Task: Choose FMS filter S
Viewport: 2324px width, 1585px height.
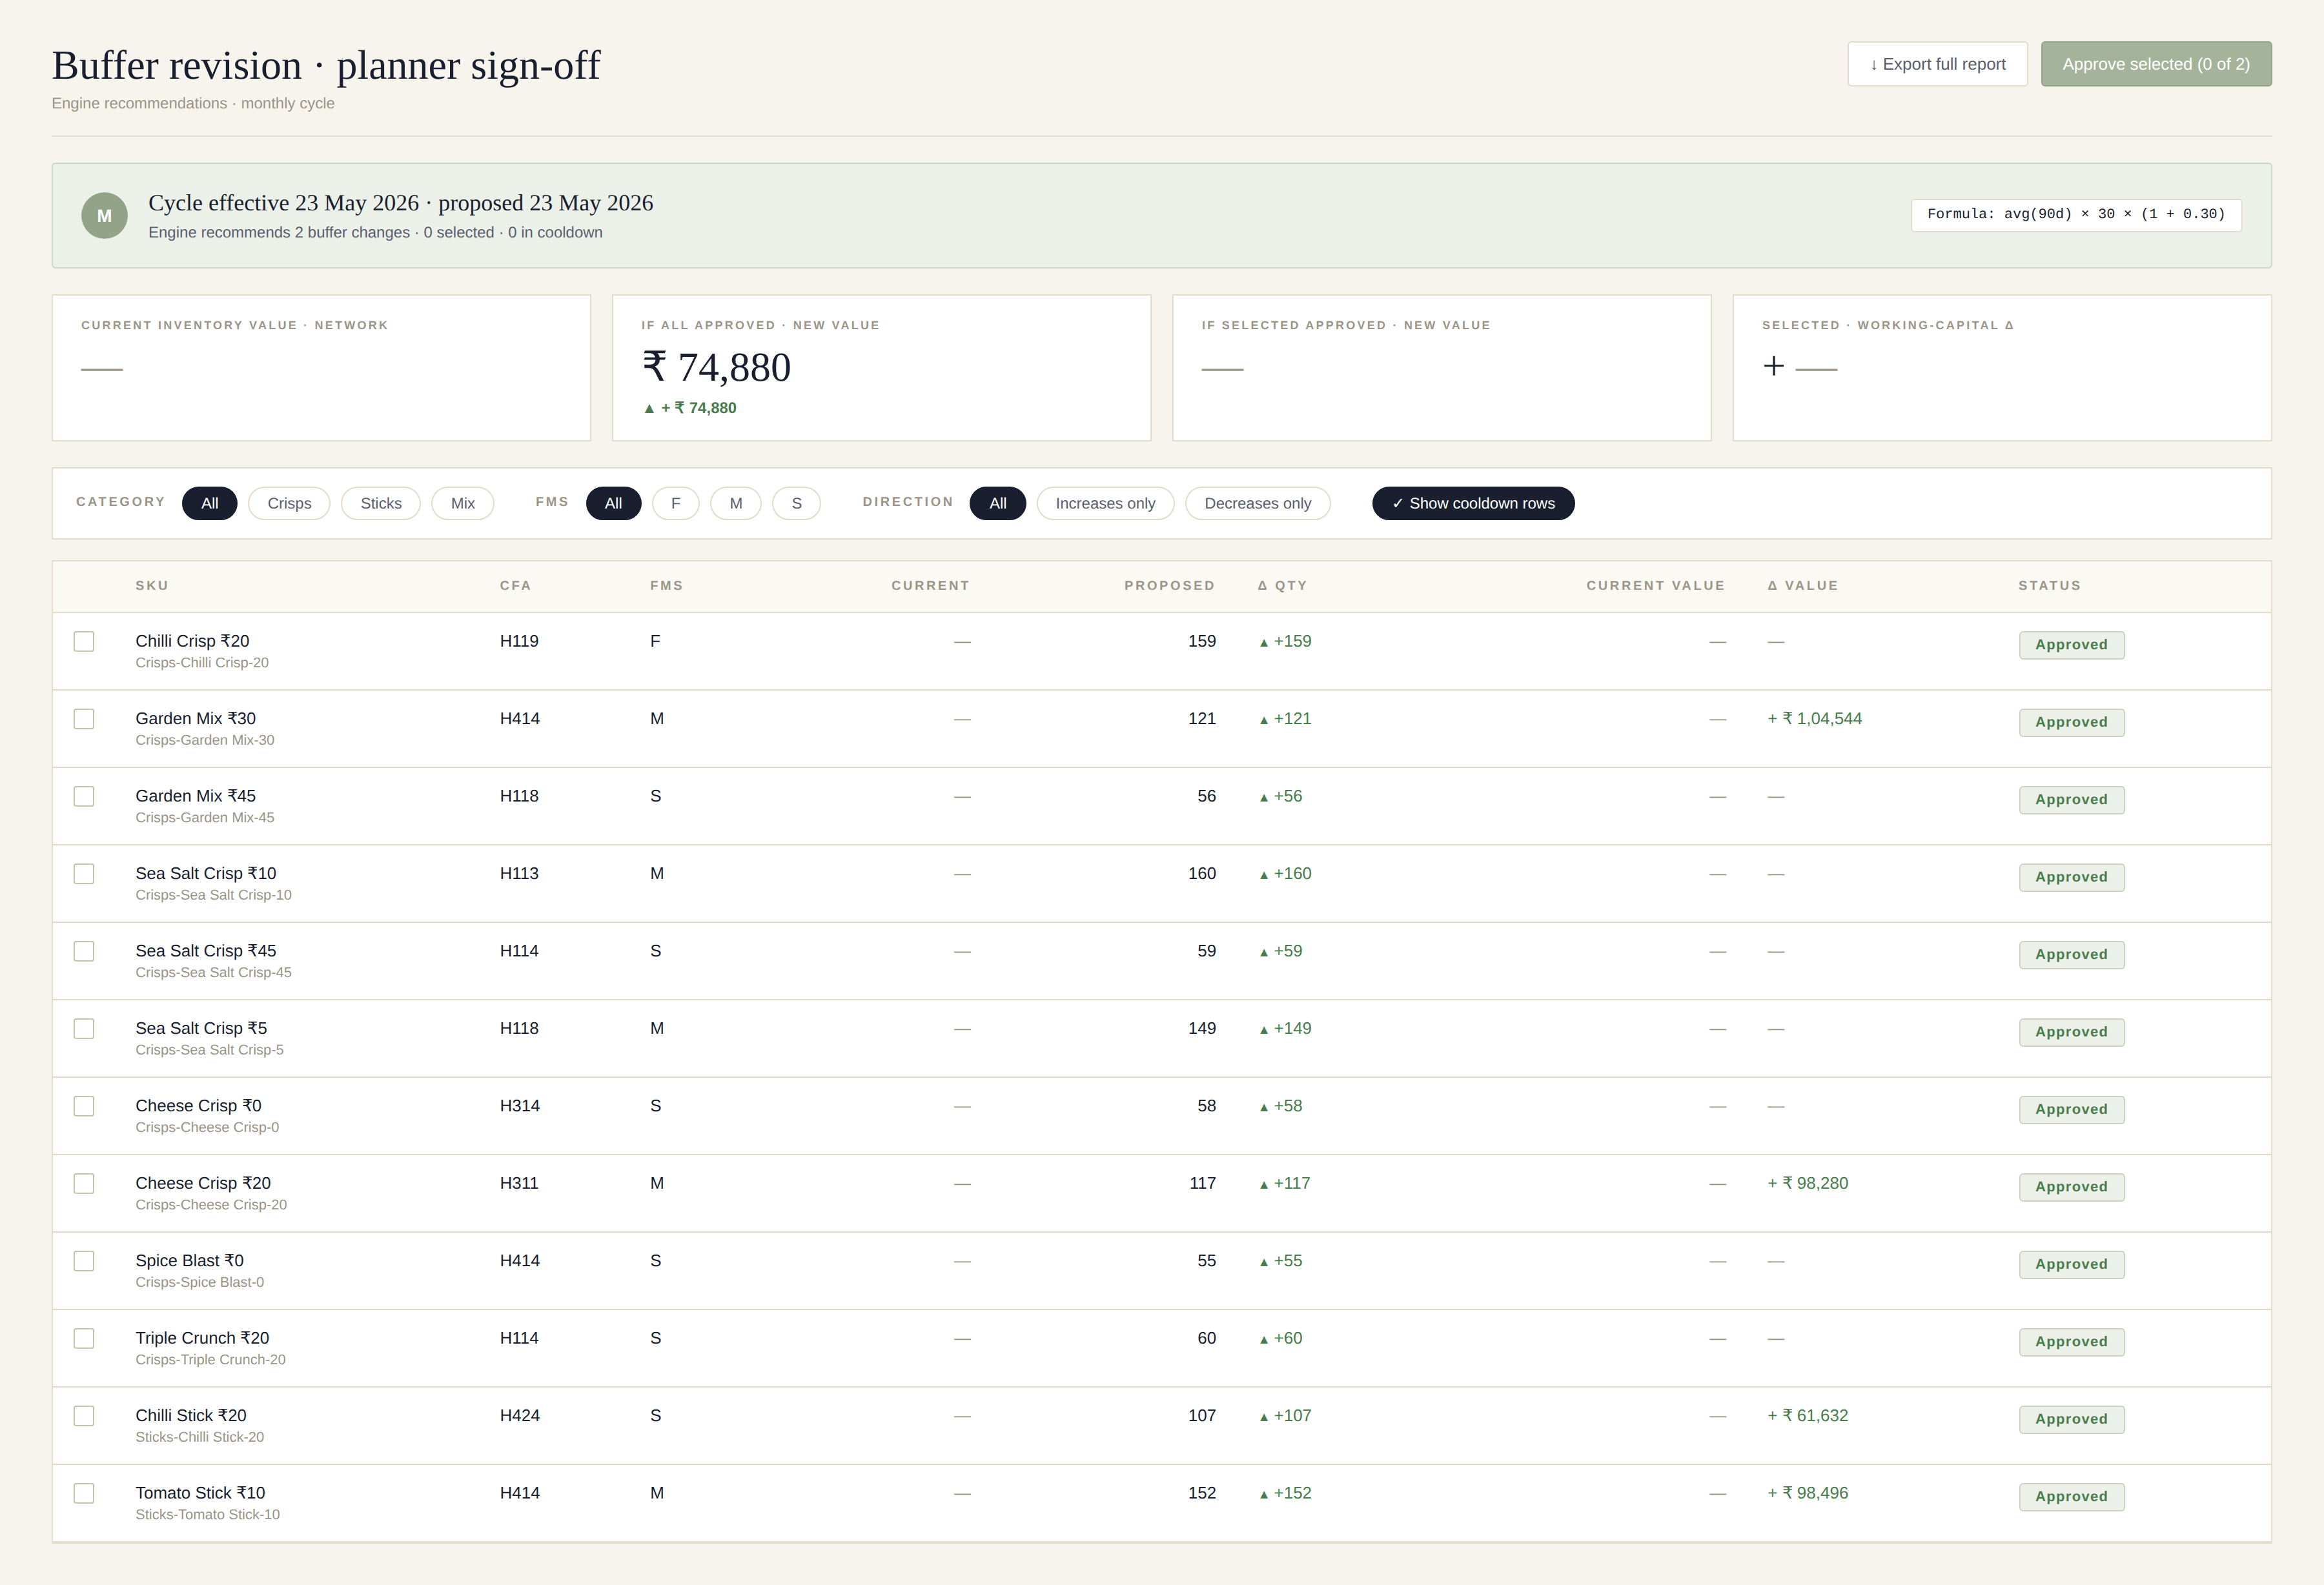Action: (797, 503)
